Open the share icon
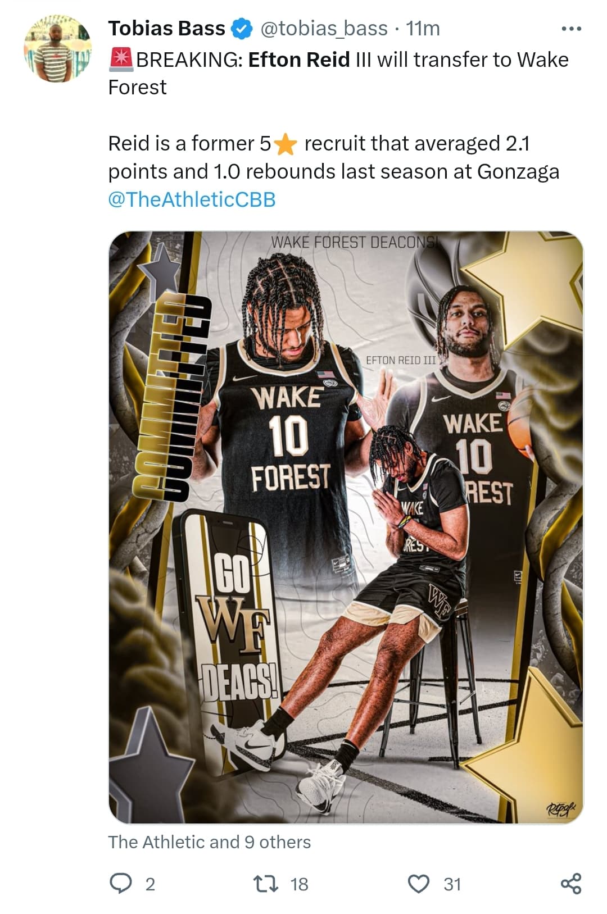This screenshot has height=914, width=607. click(x=571, y=884)
